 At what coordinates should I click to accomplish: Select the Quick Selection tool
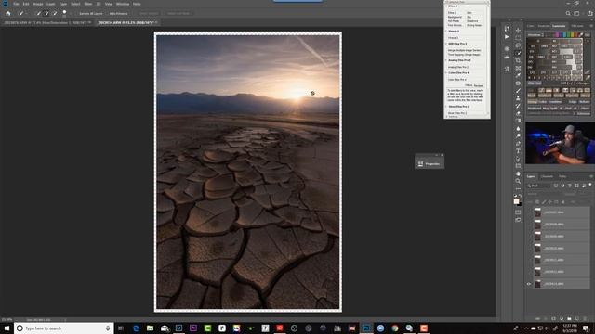click(x=518, y=53)
